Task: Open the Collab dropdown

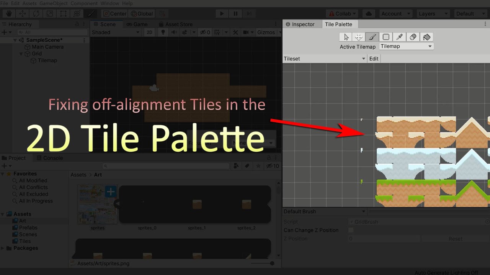Action: pyautogui.click(x=341, y=14)
